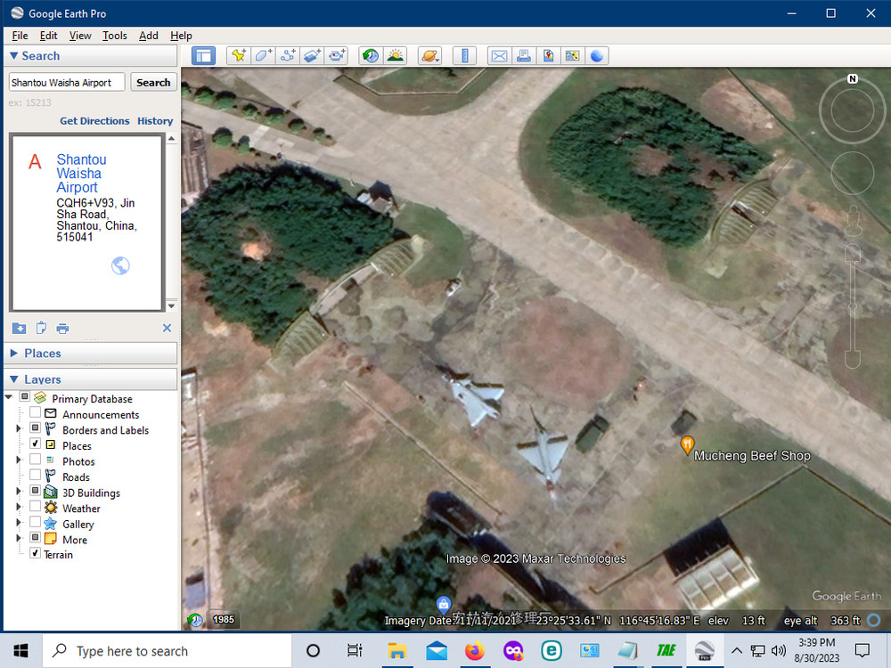891x668 pixels.
Task: Click the zoom slider track
Action: [853, 305]
